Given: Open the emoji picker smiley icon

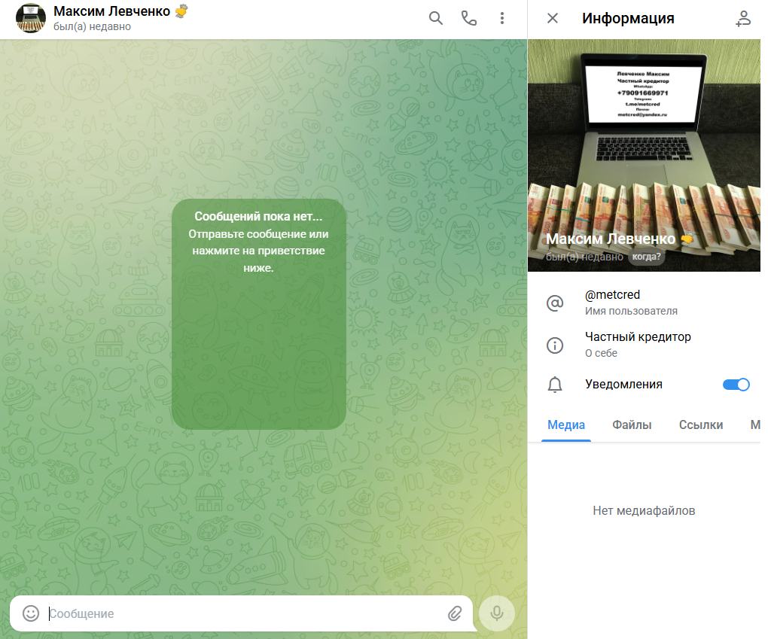Looking at the screenshot, I should coord(31,613).
